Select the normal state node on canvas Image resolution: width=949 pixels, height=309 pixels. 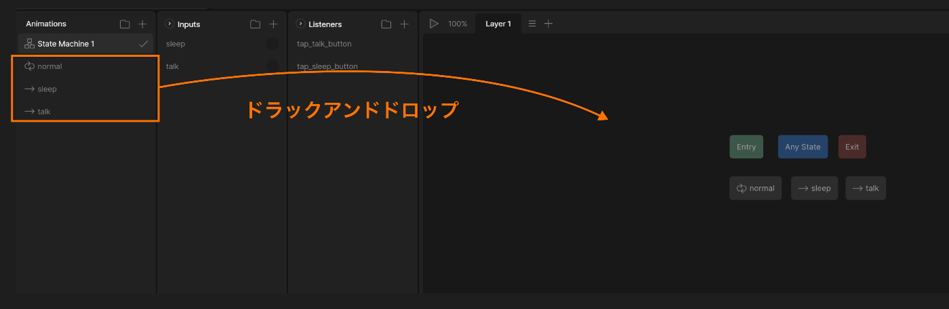click(x=755, y=188)
